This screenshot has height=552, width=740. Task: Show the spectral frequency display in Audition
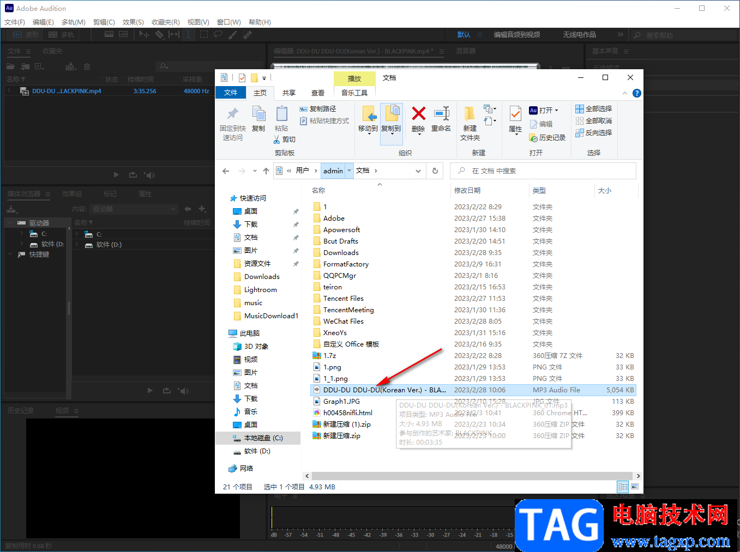pos(109,34)
